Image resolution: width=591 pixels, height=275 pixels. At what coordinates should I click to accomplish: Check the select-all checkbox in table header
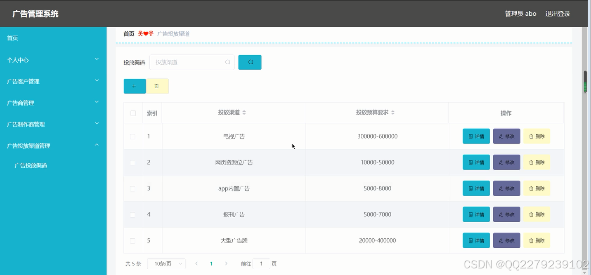[x=133, y=113]
